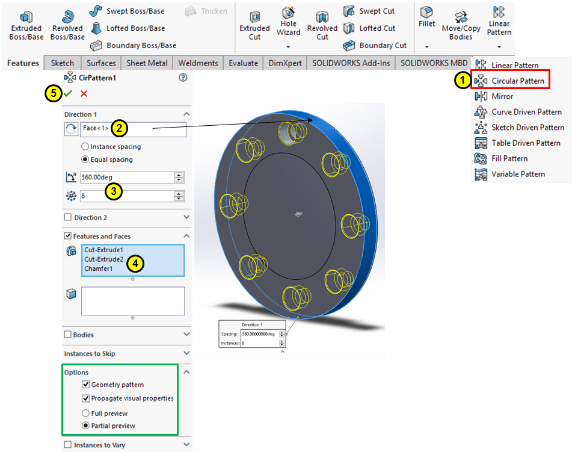Open the Hole Wizard tool
This screenshot has width=572, height=452.
(x=288, y=13)
